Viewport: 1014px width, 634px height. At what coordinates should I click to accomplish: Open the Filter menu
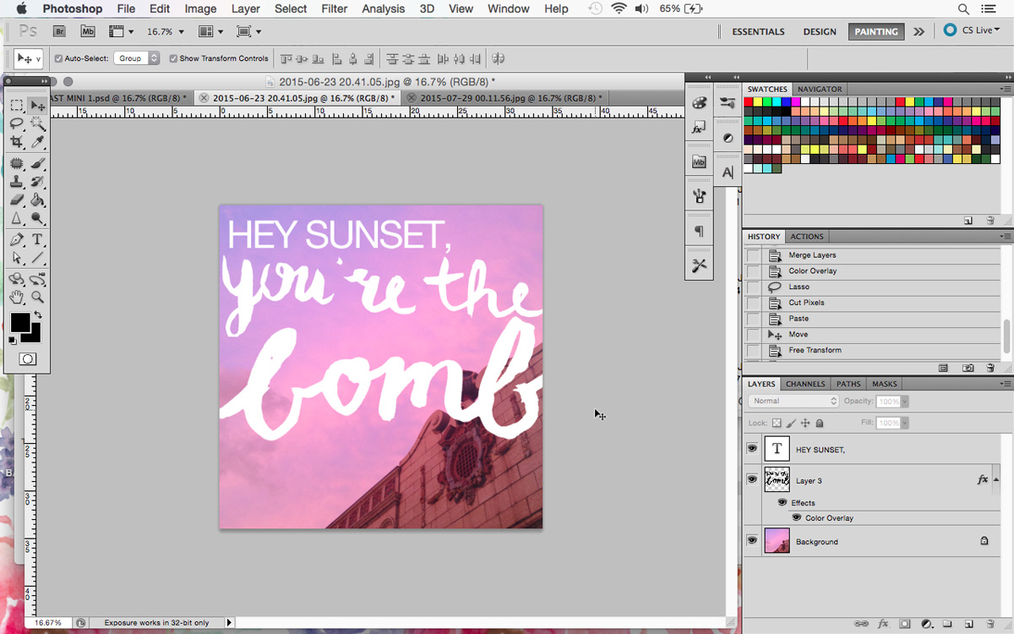(335, 8)
